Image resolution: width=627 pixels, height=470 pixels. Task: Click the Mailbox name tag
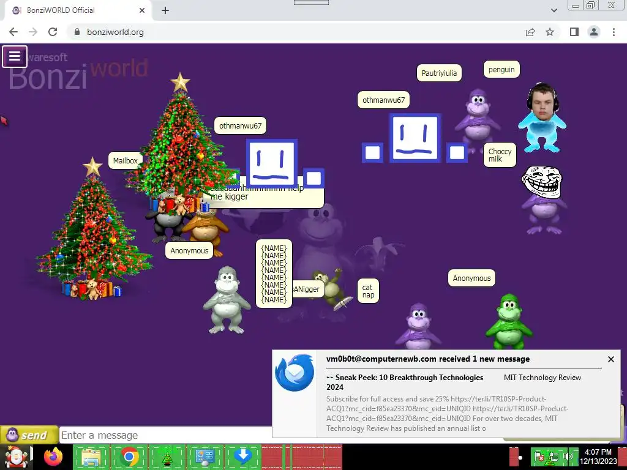click(x=125, y=161)
